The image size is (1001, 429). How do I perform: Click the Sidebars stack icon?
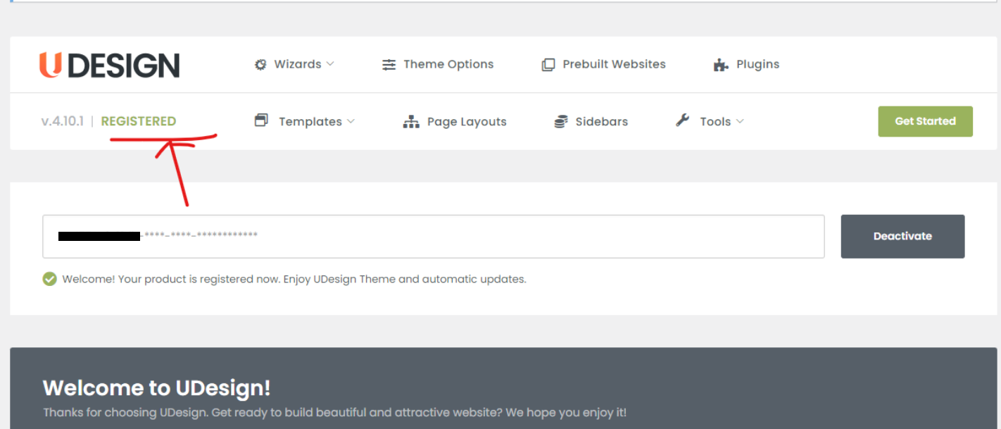[561, 122]
